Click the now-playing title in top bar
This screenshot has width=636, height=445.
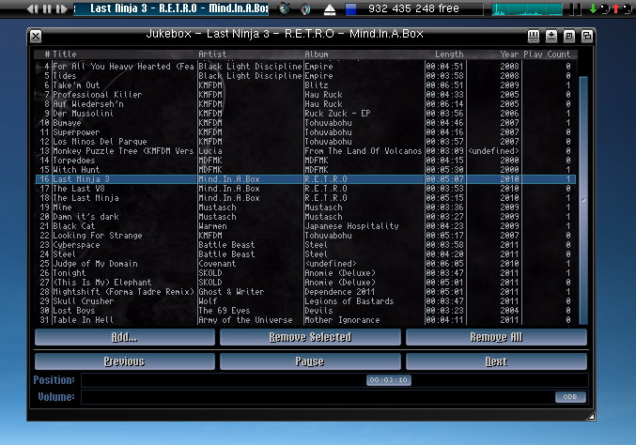[x=171, y=8]
